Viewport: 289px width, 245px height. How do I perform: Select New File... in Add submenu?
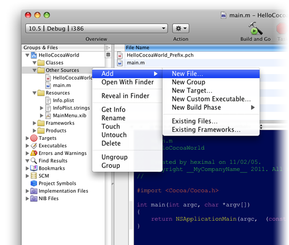point(211,74)
